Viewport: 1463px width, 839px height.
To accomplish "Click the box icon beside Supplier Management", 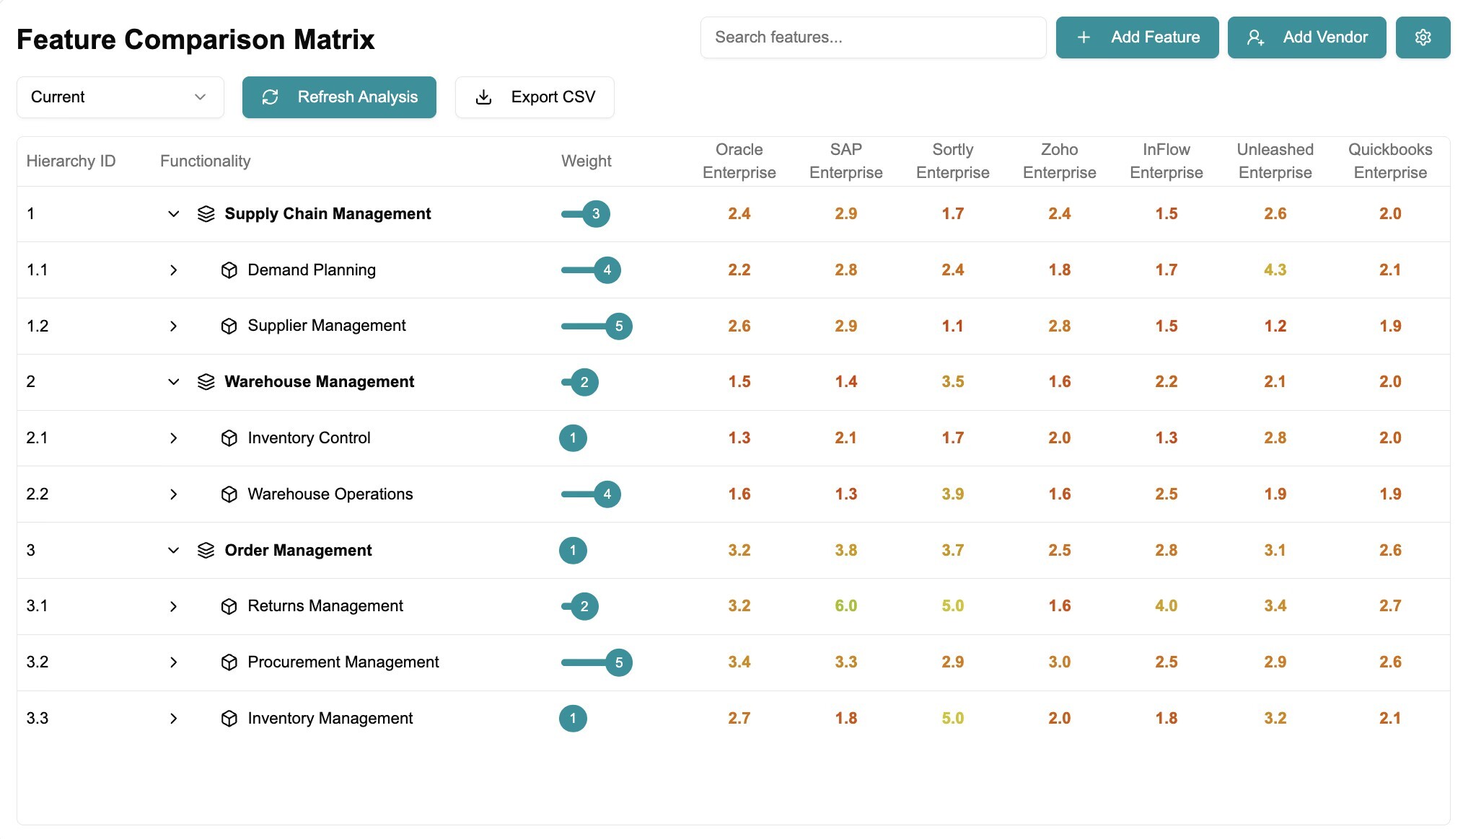I will [229, 327].
